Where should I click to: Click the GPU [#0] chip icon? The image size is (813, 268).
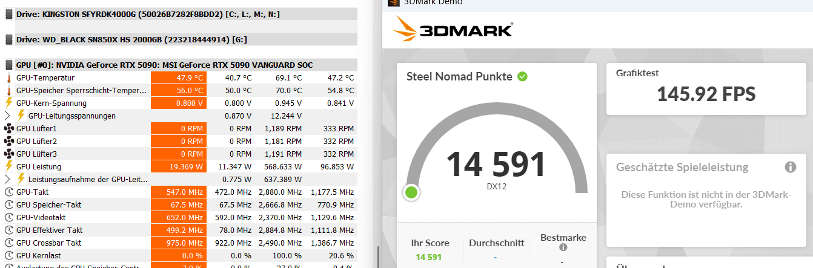point(9,65)
